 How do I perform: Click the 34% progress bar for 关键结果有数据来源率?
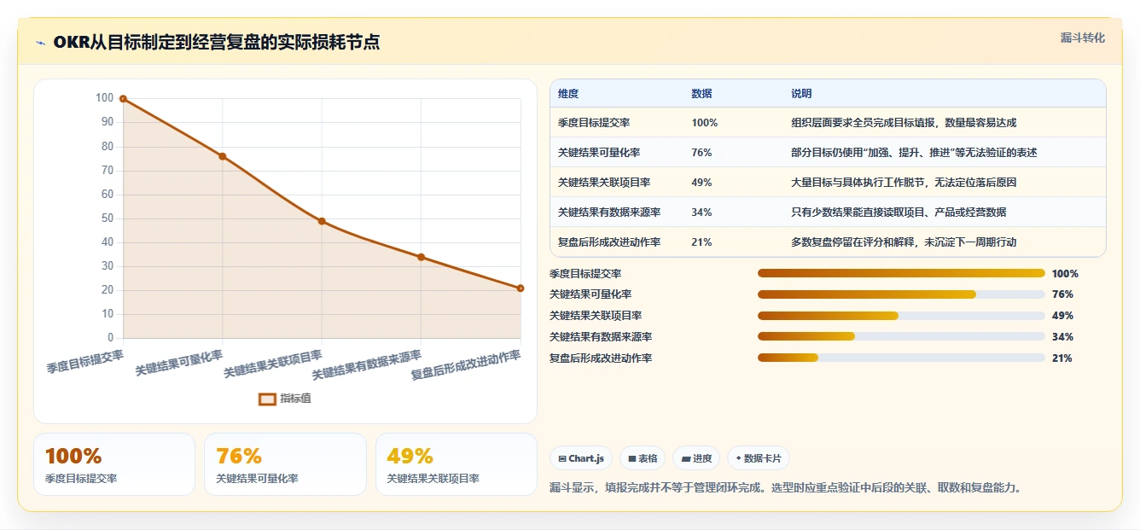901,337
